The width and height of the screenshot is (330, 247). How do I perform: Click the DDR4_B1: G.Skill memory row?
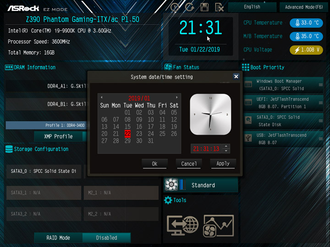[47, 104]
